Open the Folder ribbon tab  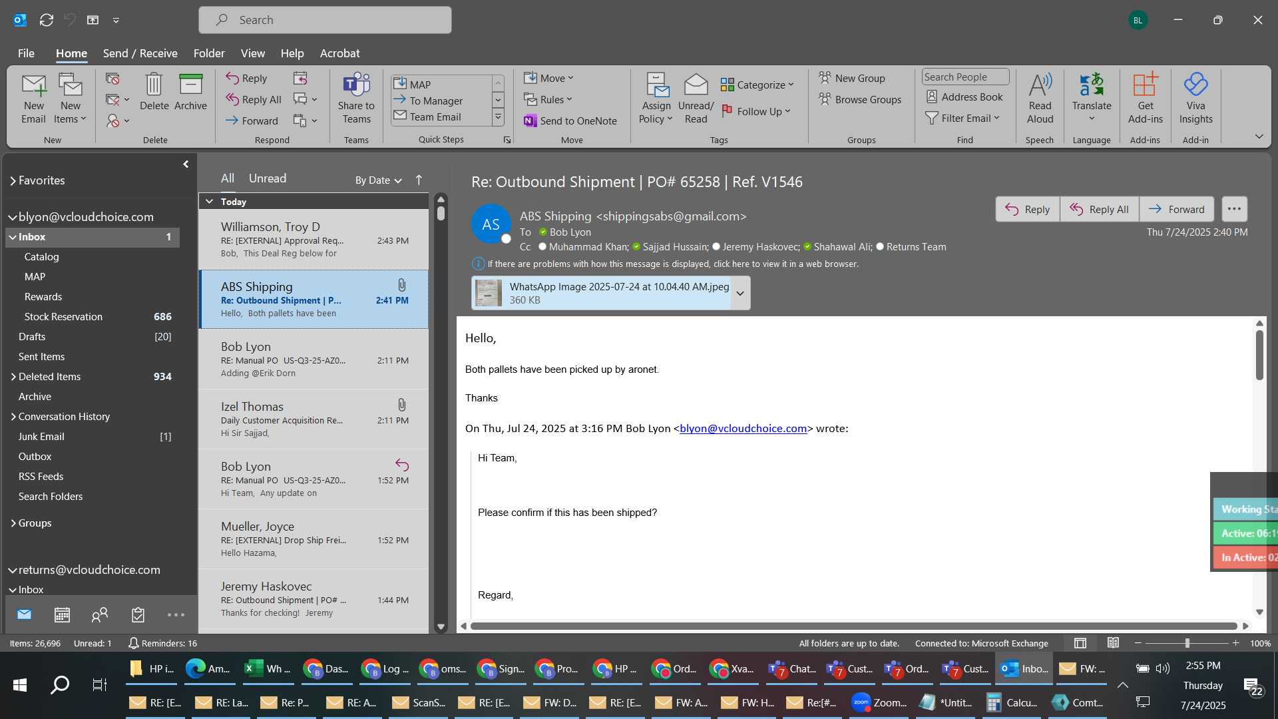tap(209, 53)
